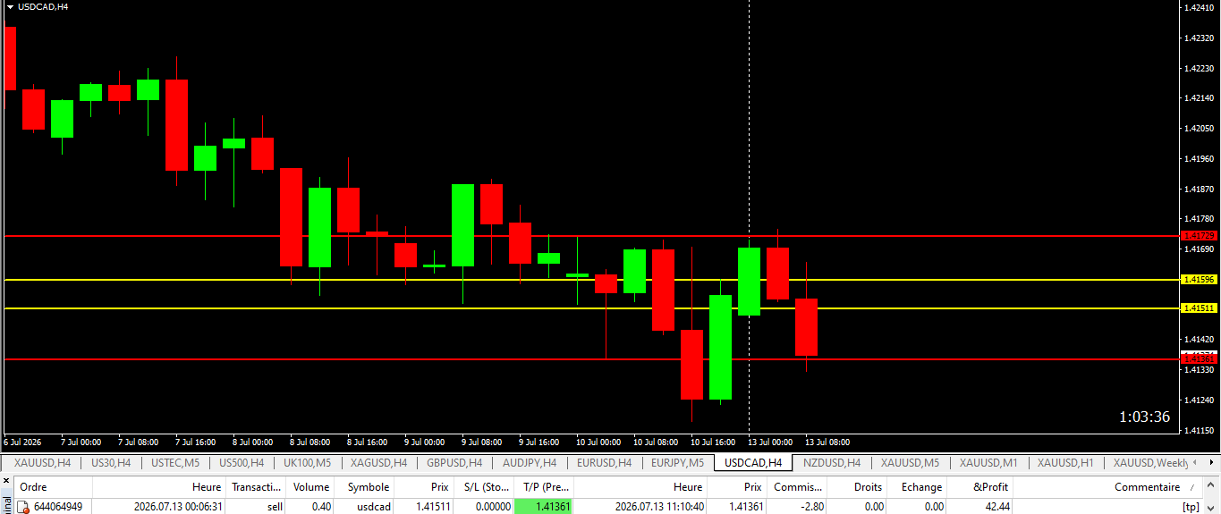
Task: Click the 1.41150 price scale label
Action: point(1199,430)
